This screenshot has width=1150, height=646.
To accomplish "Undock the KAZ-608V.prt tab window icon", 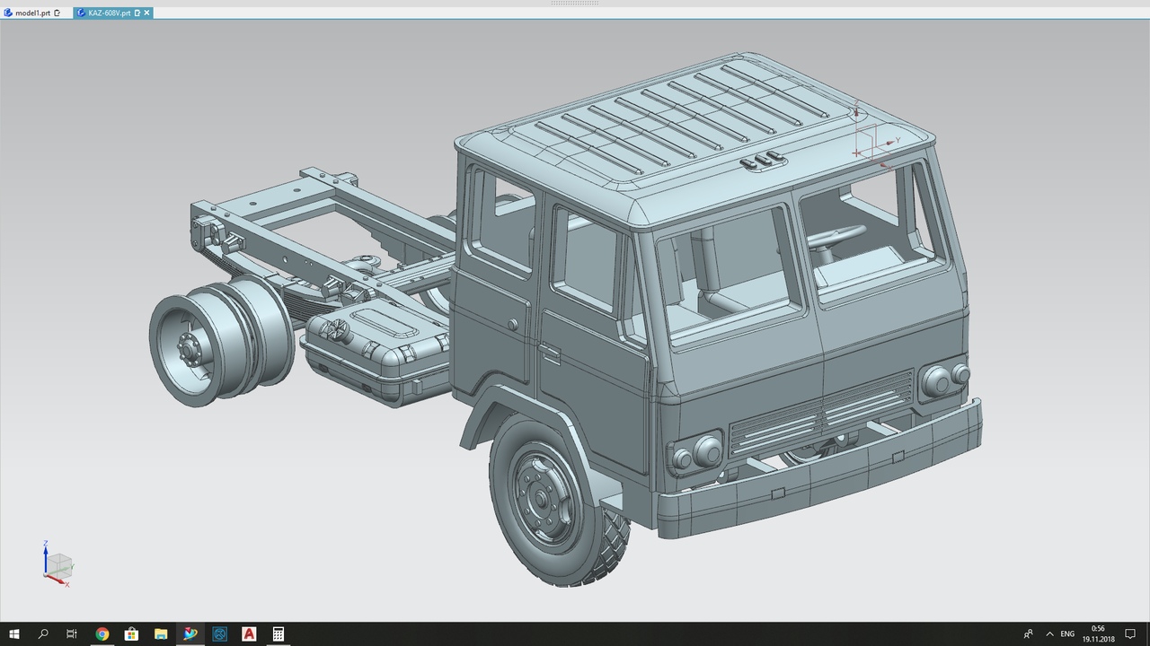I will point(137,13).
